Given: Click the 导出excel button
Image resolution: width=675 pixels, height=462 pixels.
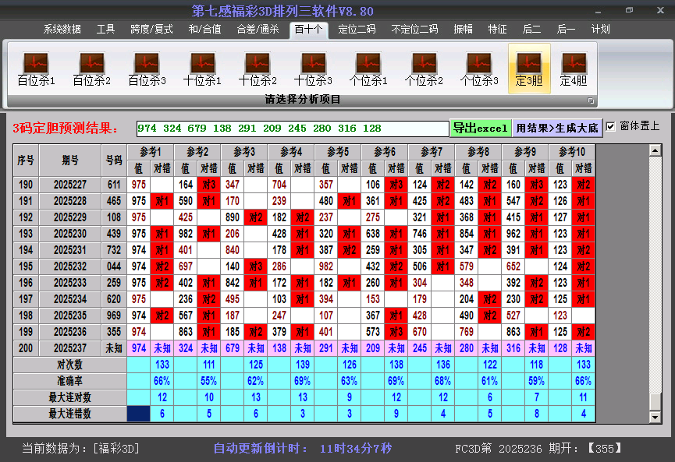Looking at the screenshot, I should point(480,128).
